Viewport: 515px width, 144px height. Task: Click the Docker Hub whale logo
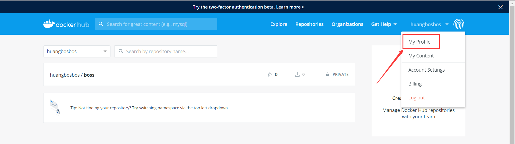pos(66,24)
